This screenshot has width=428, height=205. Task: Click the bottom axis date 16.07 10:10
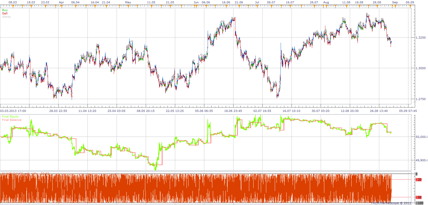tap(292, 111)
